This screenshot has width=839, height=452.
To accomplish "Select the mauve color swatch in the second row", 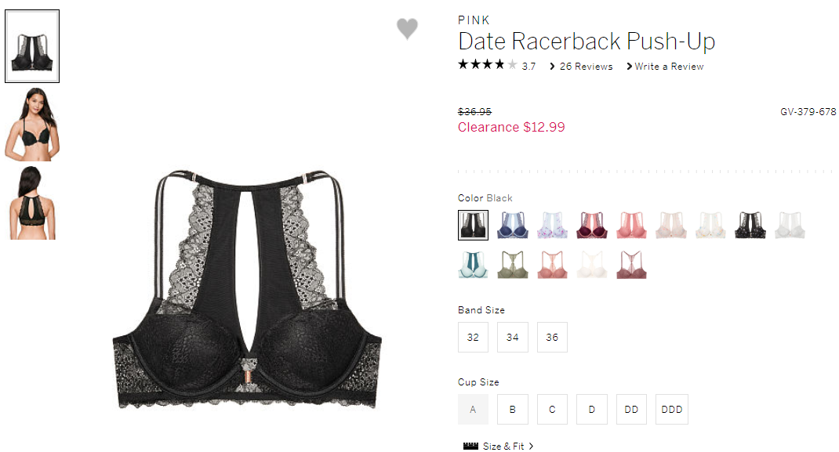I will click(631, 265).
